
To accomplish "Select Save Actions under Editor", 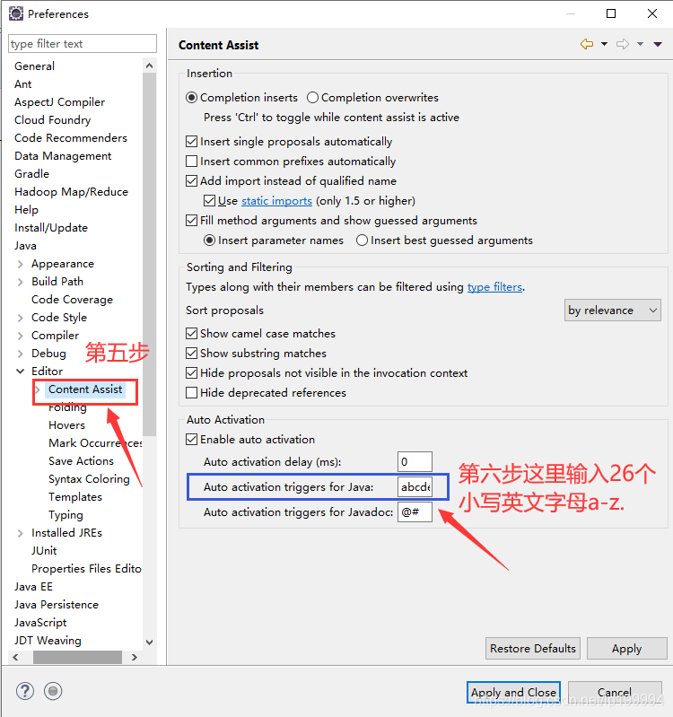I will (x=81, y=461).
